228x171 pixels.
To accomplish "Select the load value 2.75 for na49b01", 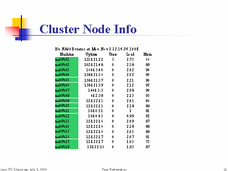I will click(x=130, y=59).
